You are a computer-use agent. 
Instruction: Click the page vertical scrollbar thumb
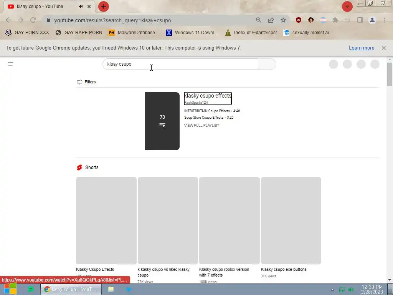[390, 74]
